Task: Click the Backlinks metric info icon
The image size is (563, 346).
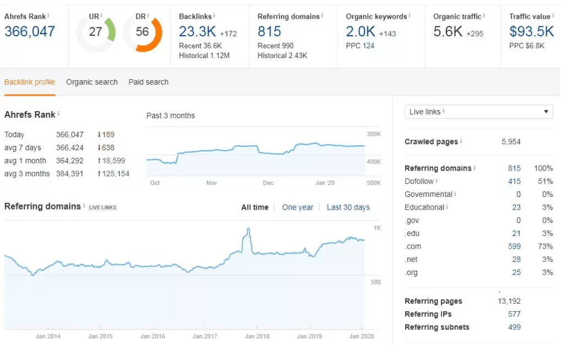Action: (213, 16)
